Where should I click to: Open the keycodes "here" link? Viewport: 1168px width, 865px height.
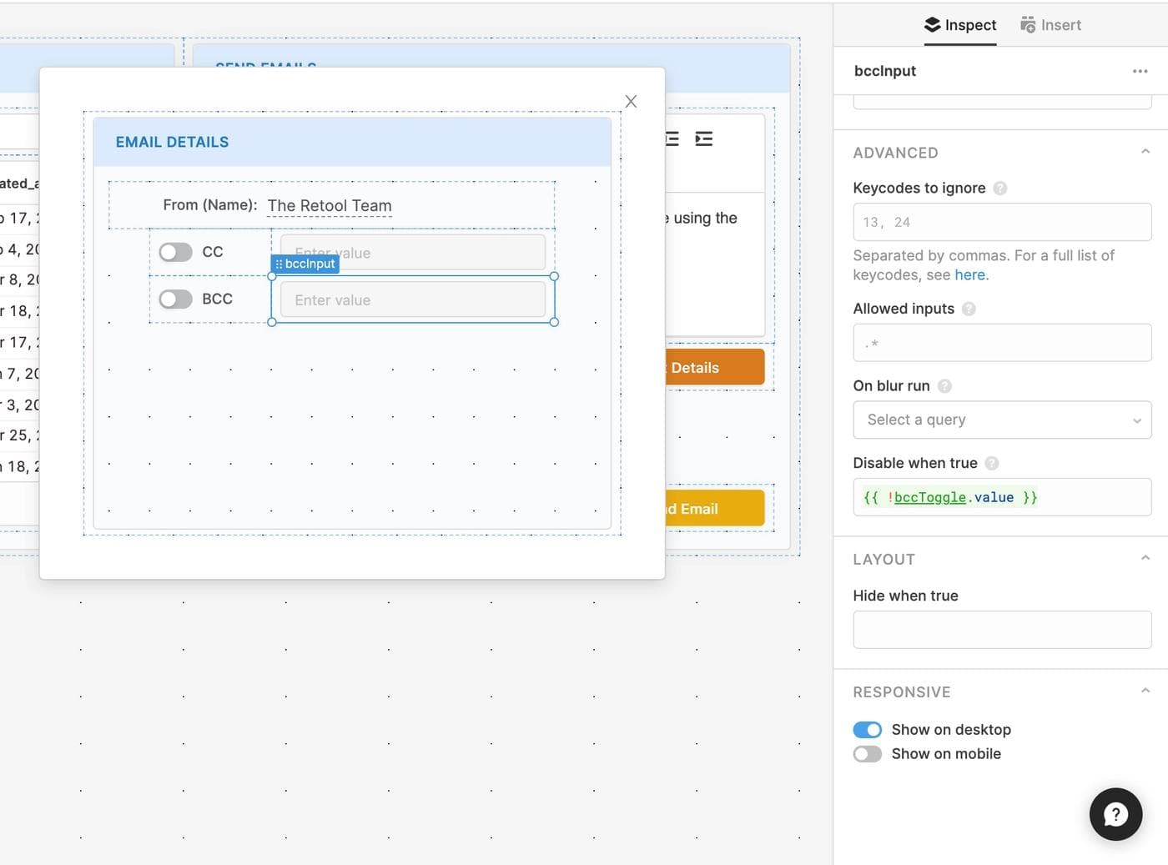(969, 275)
